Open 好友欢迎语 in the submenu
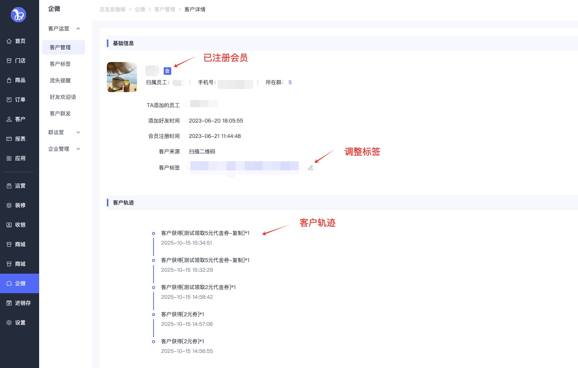 (63, 97)
